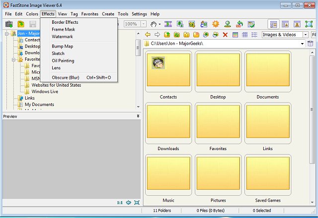This screenshot has height=218, width=318.
Task: Click the fullscreen icon in the main toolbar
Action: 309,24
